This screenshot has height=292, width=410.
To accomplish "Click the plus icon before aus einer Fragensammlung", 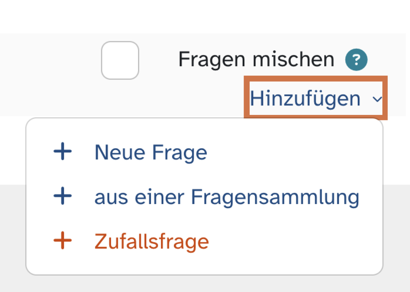I will point(63,196).
